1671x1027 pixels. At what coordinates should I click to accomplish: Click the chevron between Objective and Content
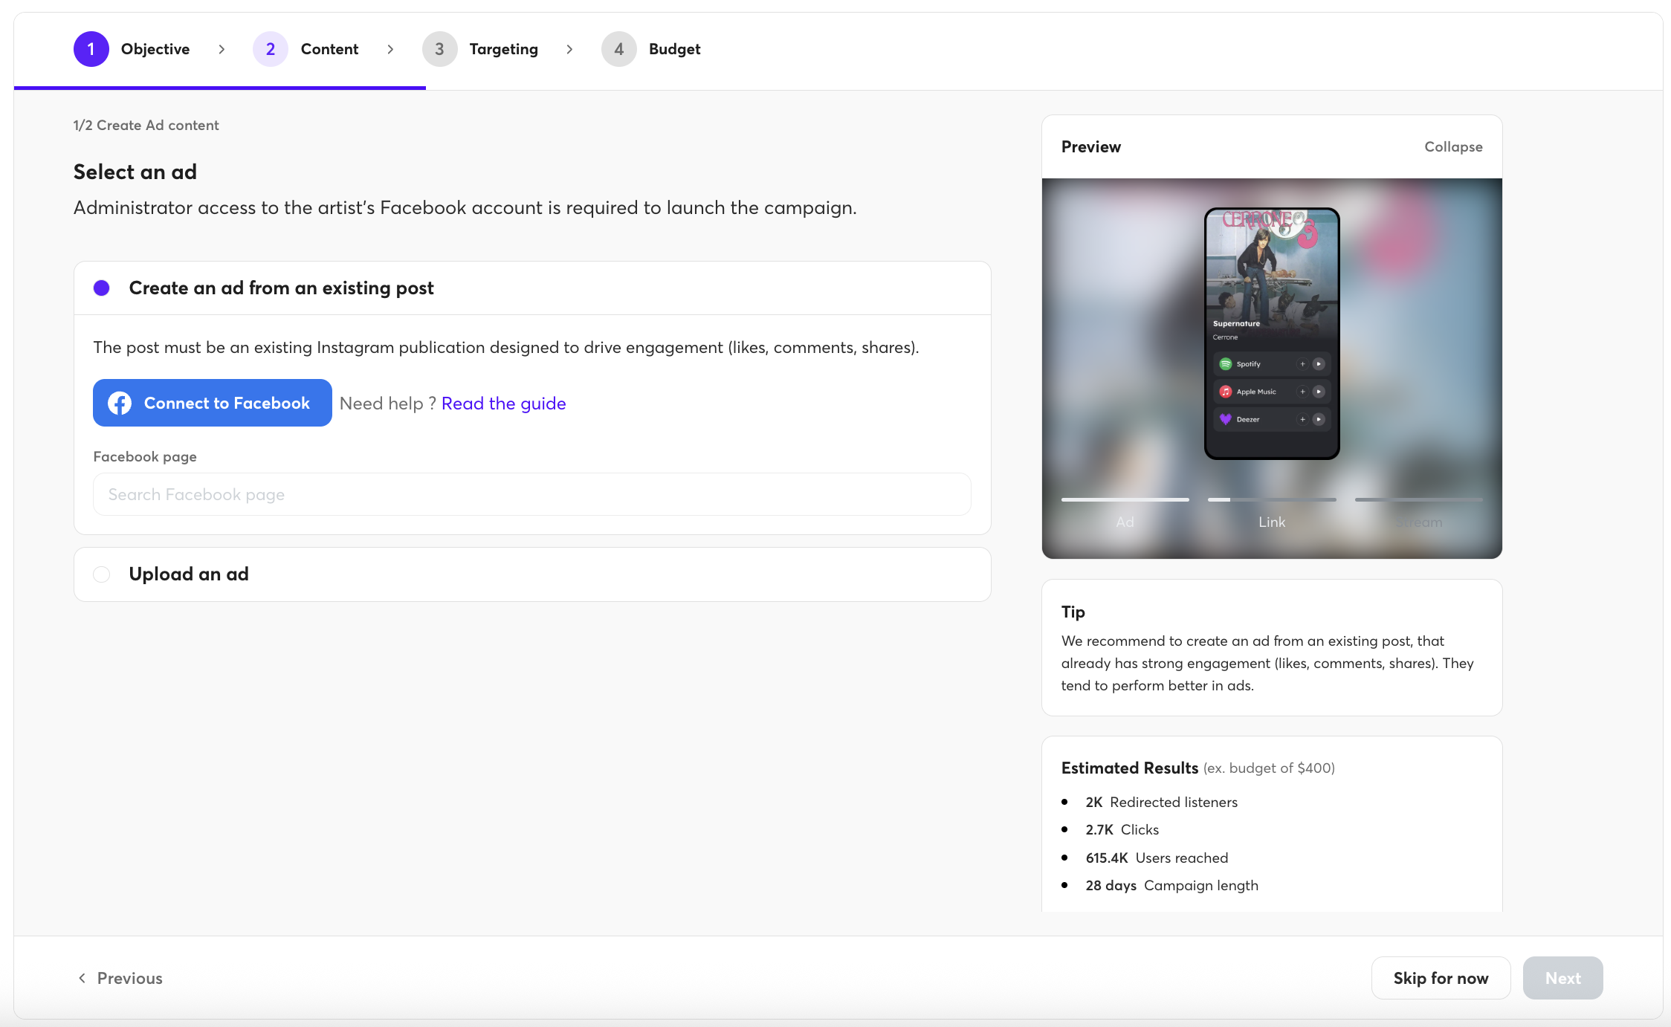coord(222,50)
